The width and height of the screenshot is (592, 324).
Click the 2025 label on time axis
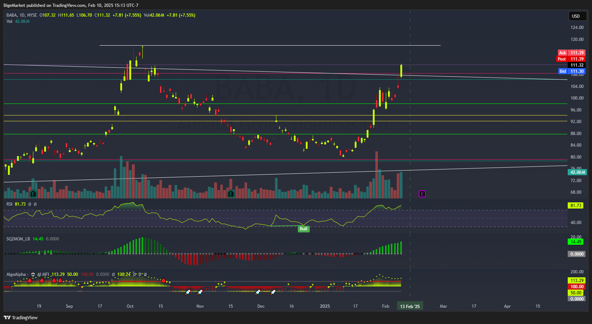[x=325, y=306]
